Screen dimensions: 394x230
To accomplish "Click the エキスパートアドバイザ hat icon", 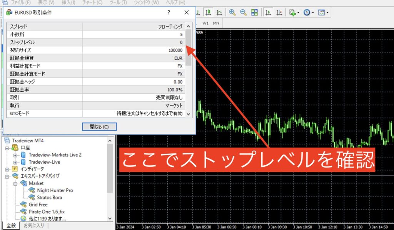I will click(x=15, y=176).
